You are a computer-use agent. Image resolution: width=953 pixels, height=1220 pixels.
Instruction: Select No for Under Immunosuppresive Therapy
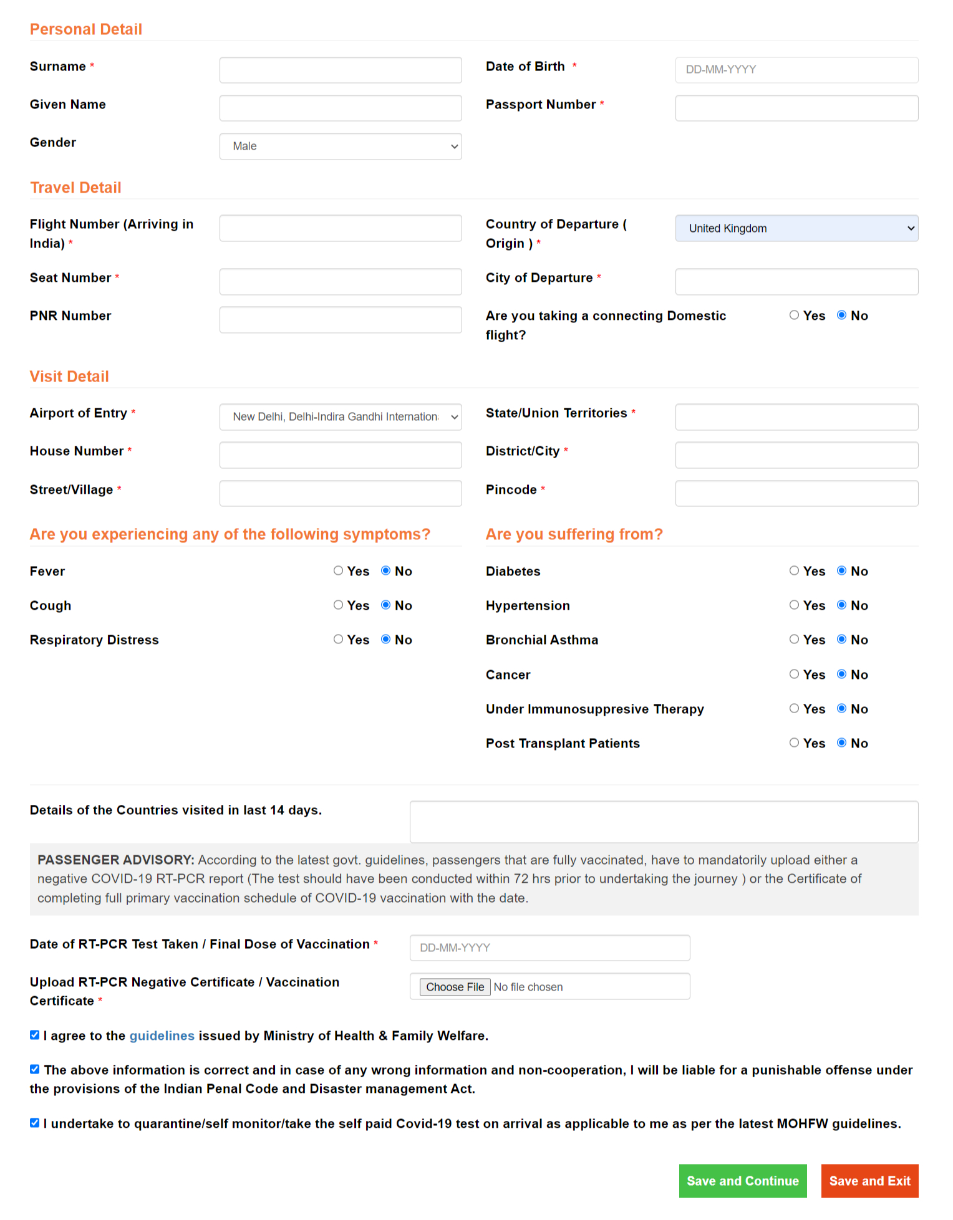coord(841,709)
